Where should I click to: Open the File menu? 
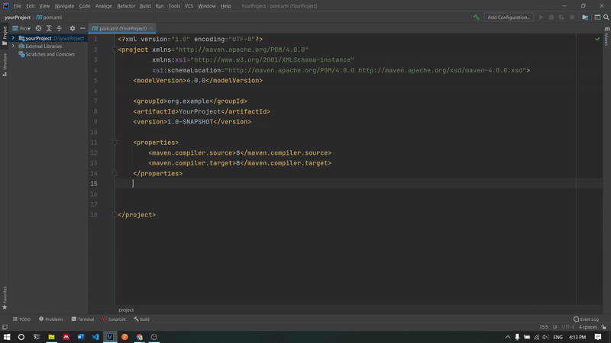click(x=18, y=6)
